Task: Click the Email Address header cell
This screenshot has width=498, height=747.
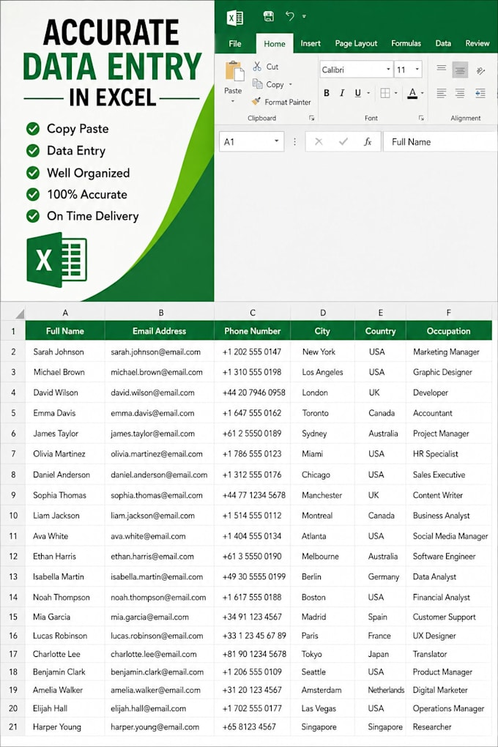Action: [159, 331]
